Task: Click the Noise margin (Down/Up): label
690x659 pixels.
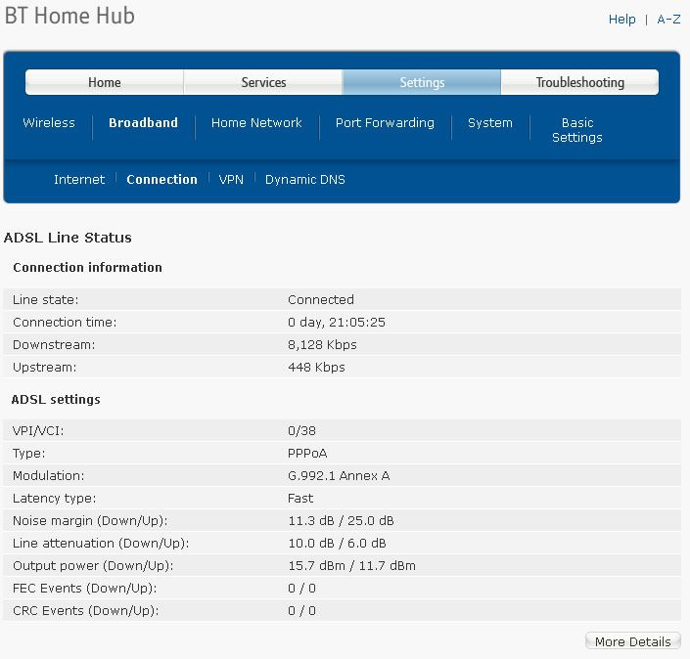Action: click(90, 520)
